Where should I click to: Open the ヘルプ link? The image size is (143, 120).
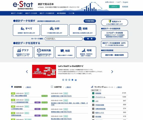coord(118,2)
